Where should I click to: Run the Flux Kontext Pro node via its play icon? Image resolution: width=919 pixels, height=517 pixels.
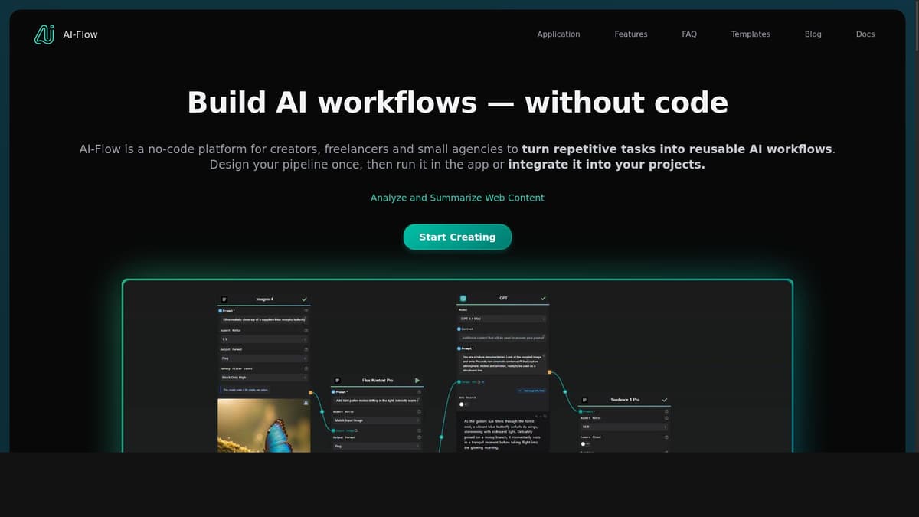click(x=418, y=379)
